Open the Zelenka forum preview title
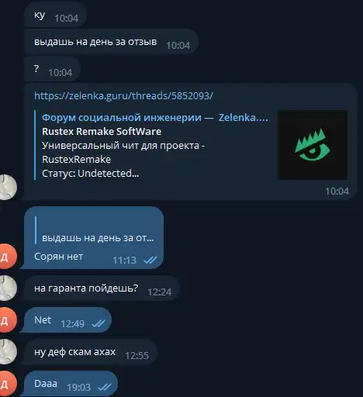Viewport: 363px width, 397px height. coord(155,118)
